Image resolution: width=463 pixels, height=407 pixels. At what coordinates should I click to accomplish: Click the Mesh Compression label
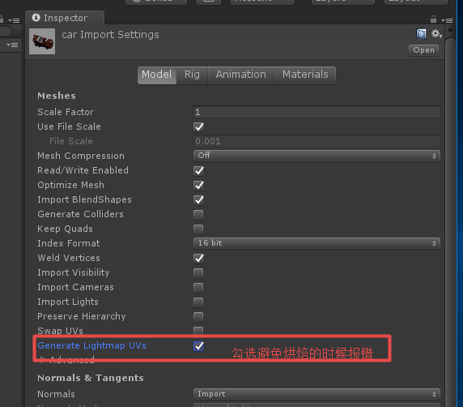[81, 156]
